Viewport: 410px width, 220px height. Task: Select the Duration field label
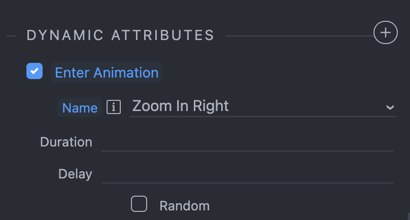[x=66, y=142]
